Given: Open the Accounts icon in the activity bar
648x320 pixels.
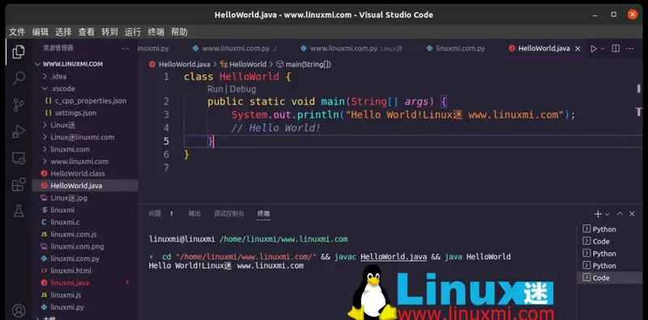Looking at the screenshot, I should pos(19,311).
